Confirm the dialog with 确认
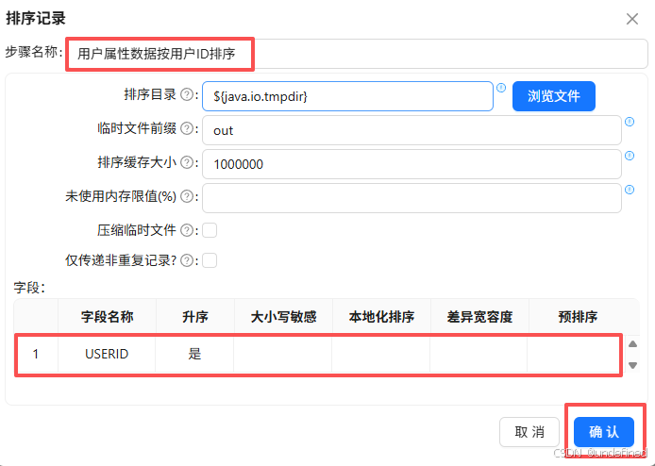 click(604, 432)
